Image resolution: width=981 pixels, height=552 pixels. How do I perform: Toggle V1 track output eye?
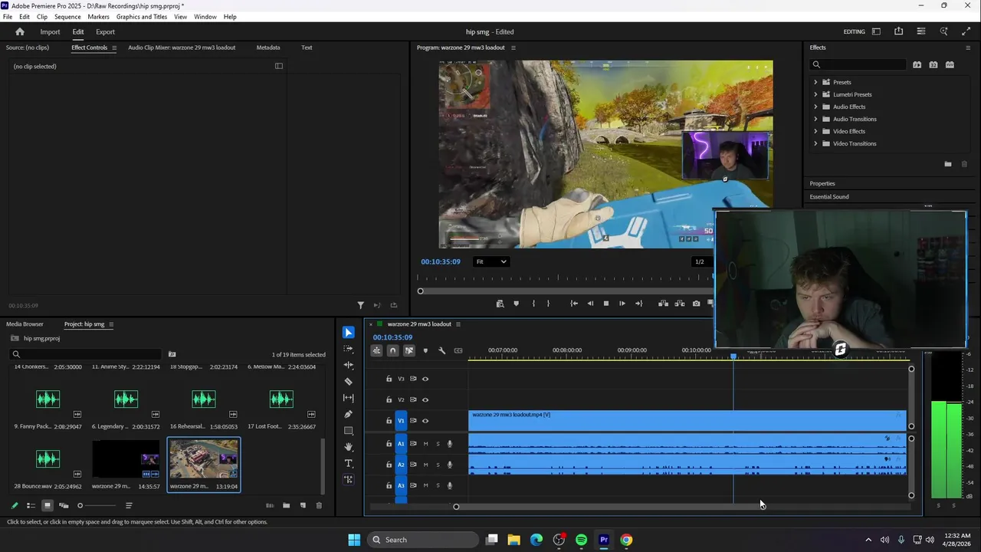pyautogui.click(x=425, y=420)
